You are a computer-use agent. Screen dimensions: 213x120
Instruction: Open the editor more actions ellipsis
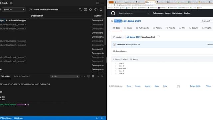[x=102, y=3]
